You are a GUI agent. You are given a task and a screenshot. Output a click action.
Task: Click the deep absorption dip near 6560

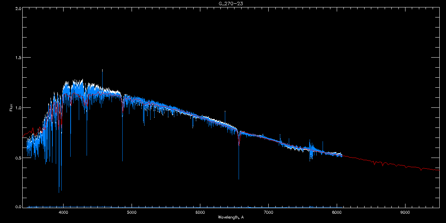tap(239, 156)
